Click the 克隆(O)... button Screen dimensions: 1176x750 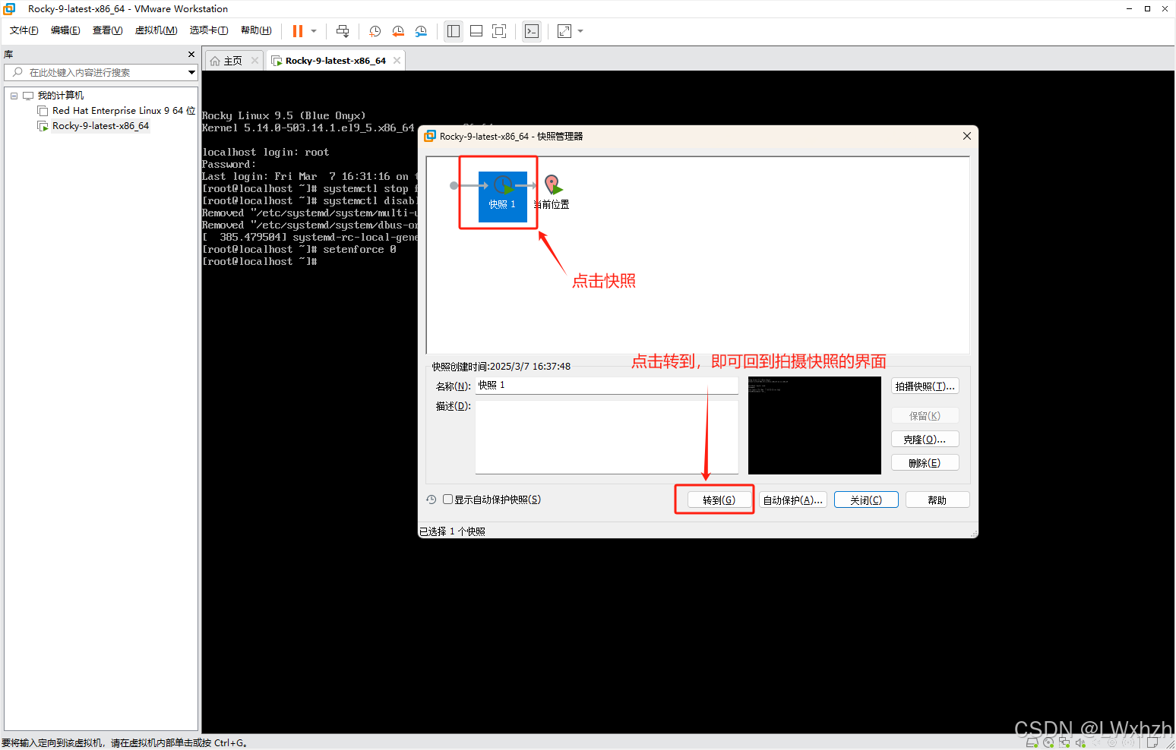(x=925, y=440)
